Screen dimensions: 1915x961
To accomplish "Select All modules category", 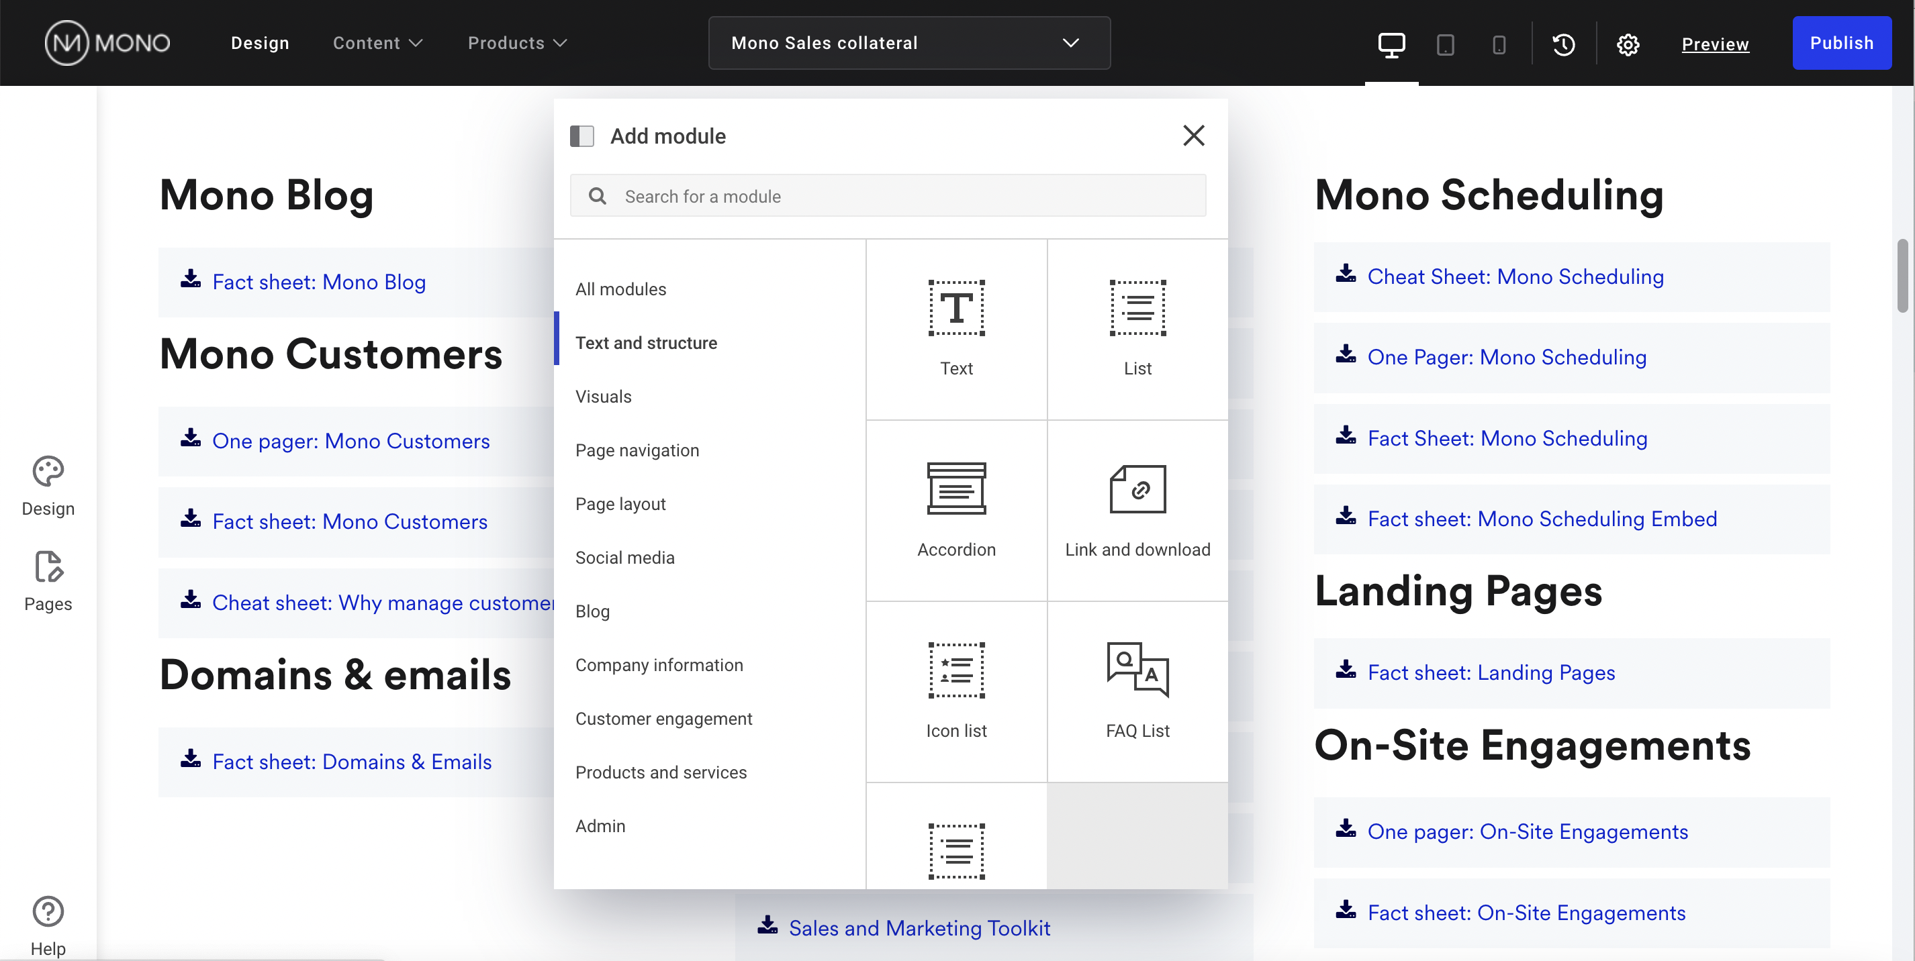I will click(x=620, y=289).
